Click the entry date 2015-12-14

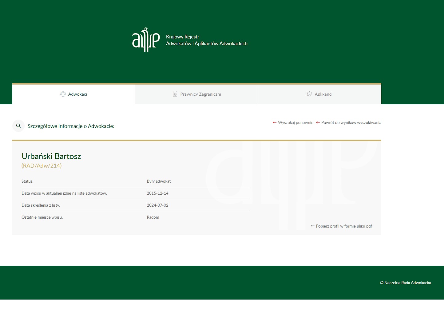click(x=157, y=193)
